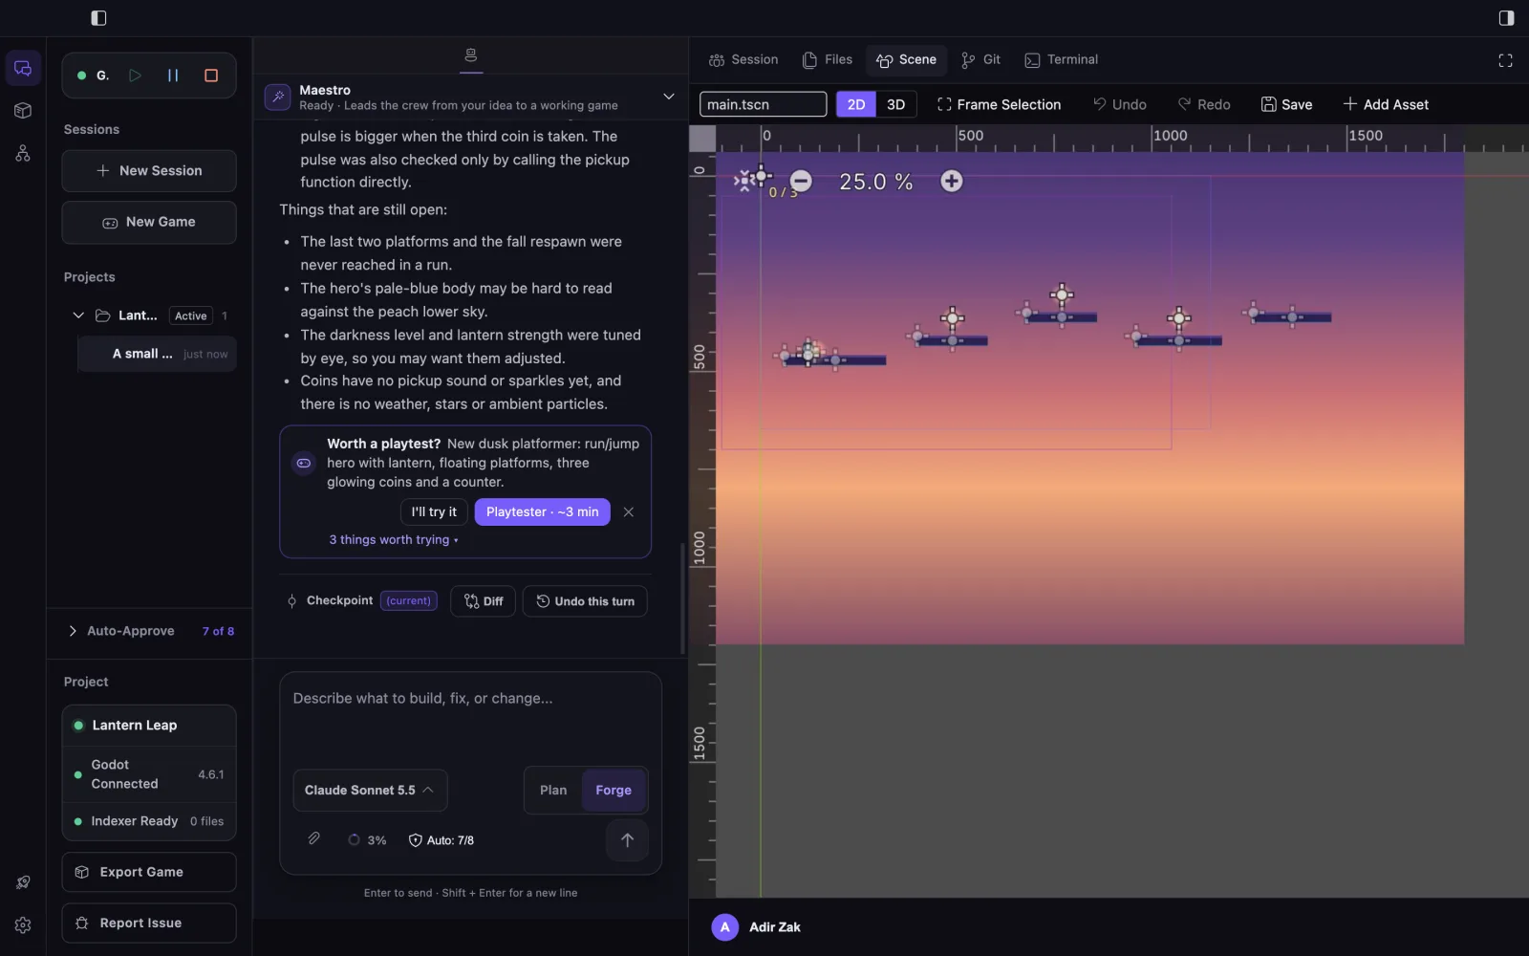Click the '(current)' checkpoint badge
The width and height of the screenshot is (1529, 956).
(x=409, y=601)
